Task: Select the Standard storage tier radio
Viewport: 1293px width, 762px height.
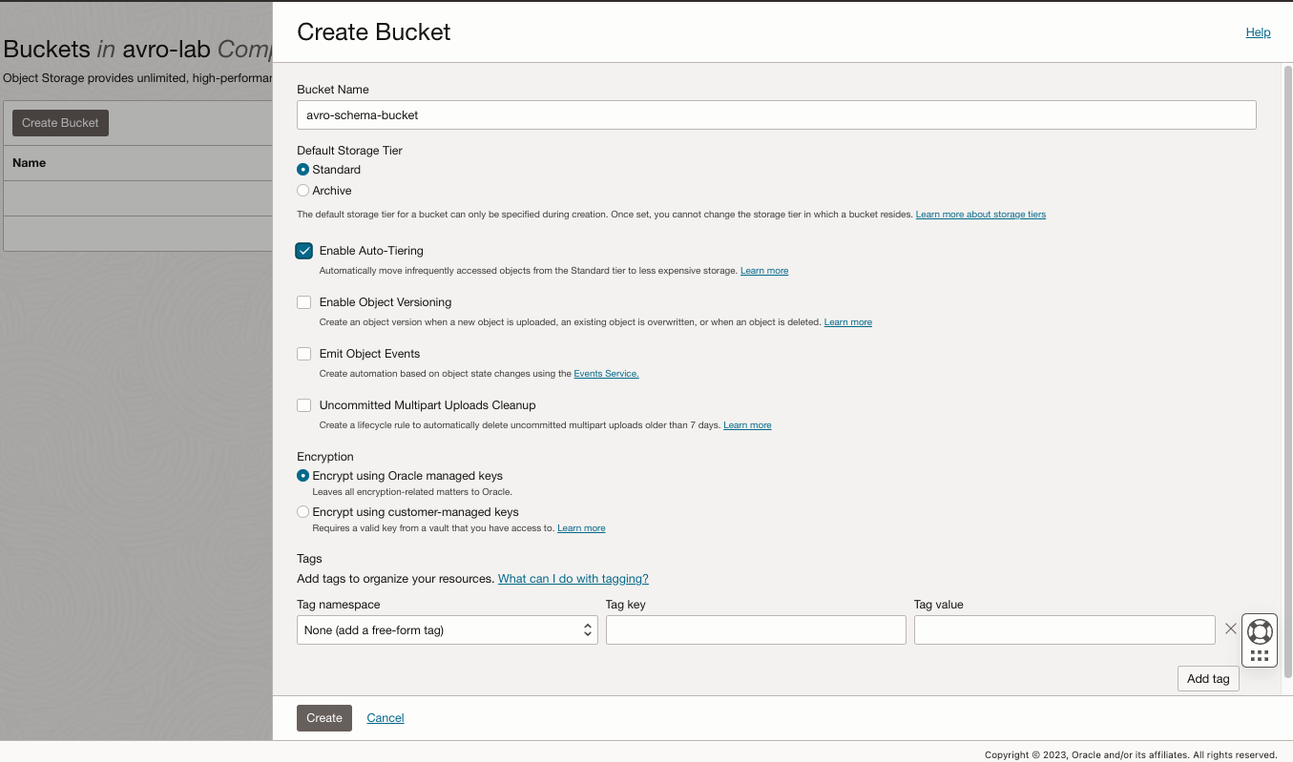Action: pos(303,170)
